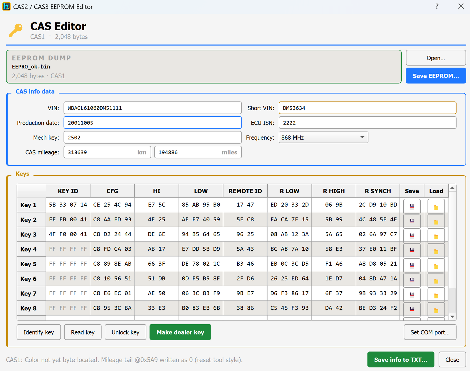Click Key 7 REMOTE ID cell 9B E7
This screenshot has width=470, height=371.
tap(245, 293)
